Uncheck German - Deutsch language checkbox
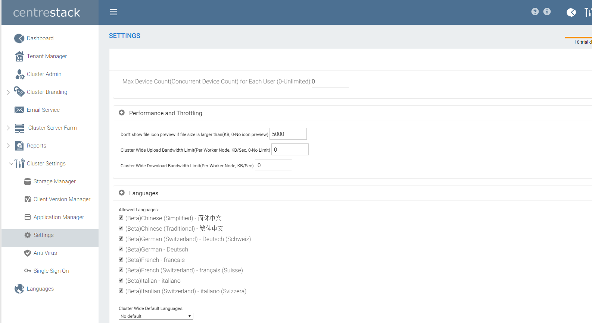This screenshot has width=592, height=323. [x=121, y=249]
